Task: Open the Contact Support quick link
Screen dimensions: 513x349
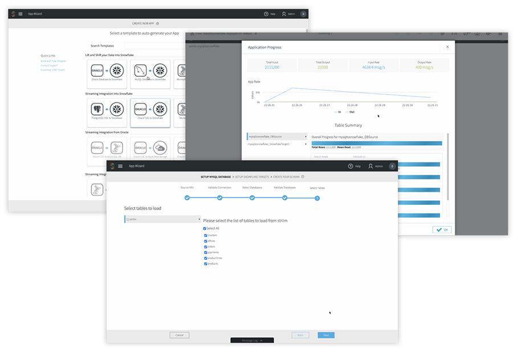Action: click(49, 65)
